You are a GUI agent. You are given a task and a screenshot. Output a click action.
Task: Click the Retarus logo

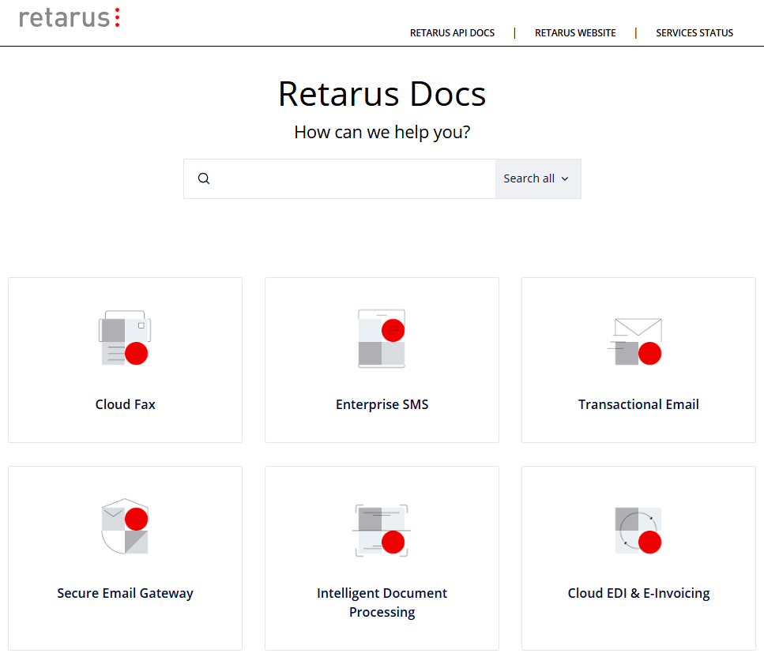[70, 17]
